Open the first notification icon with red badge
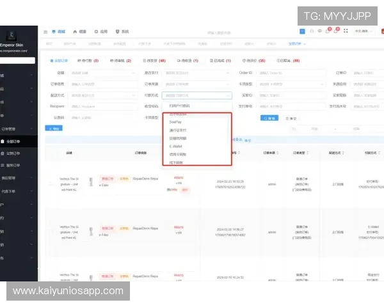 (x=328, y=31)
